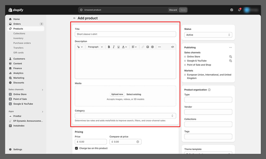Apply underline formatting to description text

(x=118, y=47)
